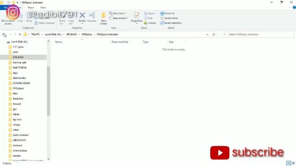This screenshot has height=166, width=296.
Task: Open the Help icon
Action: click(294, 7)
